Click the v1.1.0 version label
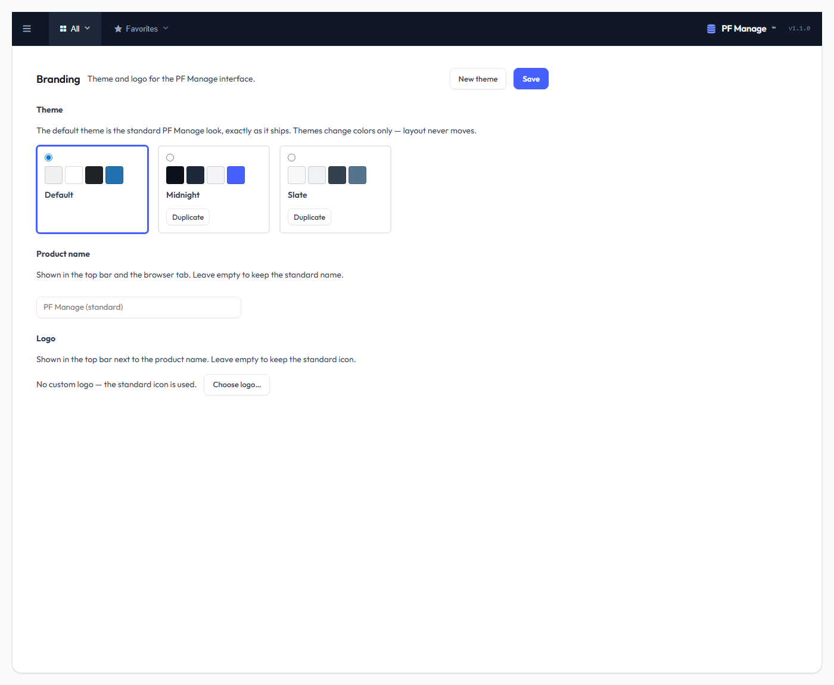 (x=799, y=29)
